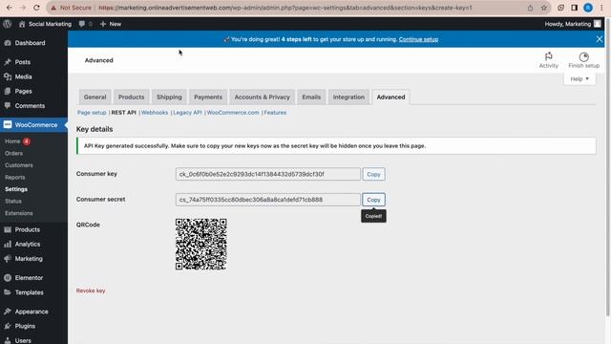The width and height of the screenshot is (611, 344).
Task: Open Products in the sidebar menu
Action: click(x=28, y=229)
